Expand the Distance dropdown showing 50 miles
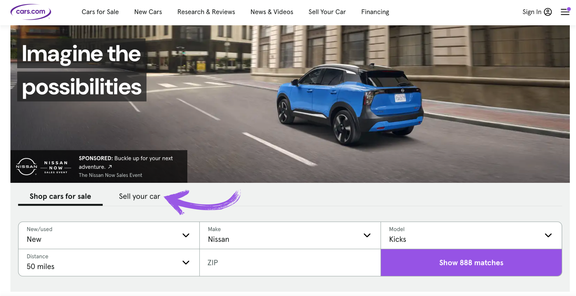The image size is (576, 296). tap(109, 263)
